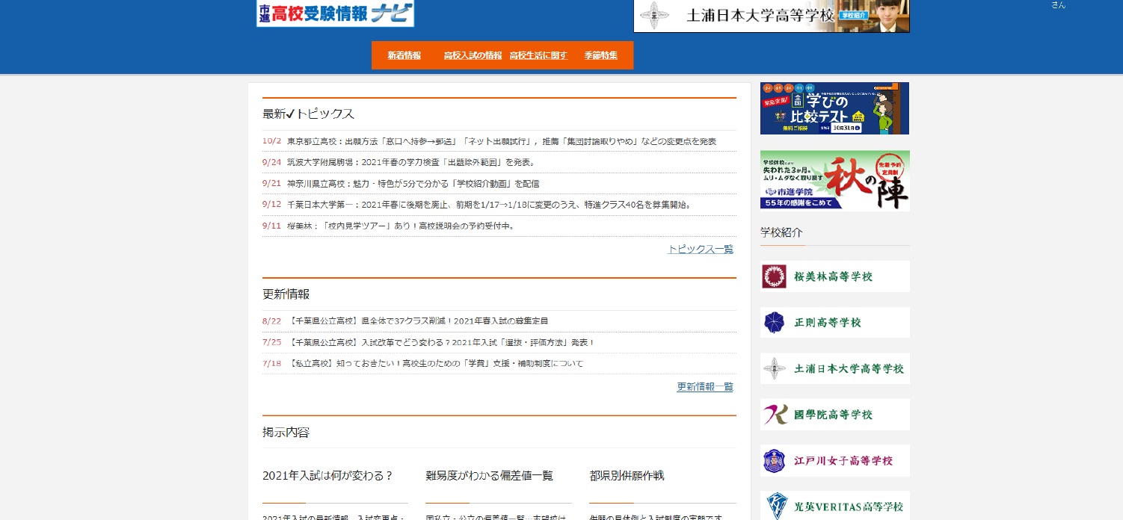Open the 東京都立高校 出願方法 topic
This screenshot has height=520, width=1123.
tap(502, 141)
